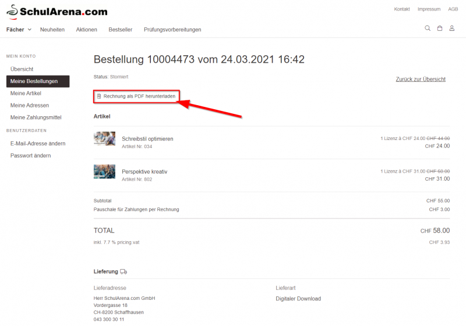The width and height of the screenshot is (466, 326).
Task: Click the line price CHF 24.00 below the licence text
Action: [437, 146]
